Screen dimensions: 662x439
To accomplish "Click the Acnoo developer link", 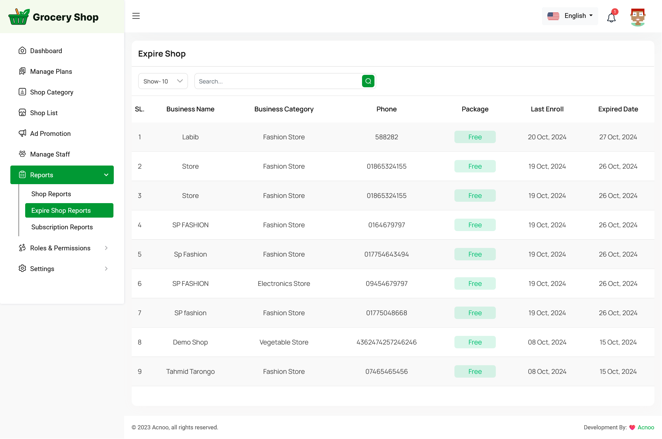I will coord(645,427).
